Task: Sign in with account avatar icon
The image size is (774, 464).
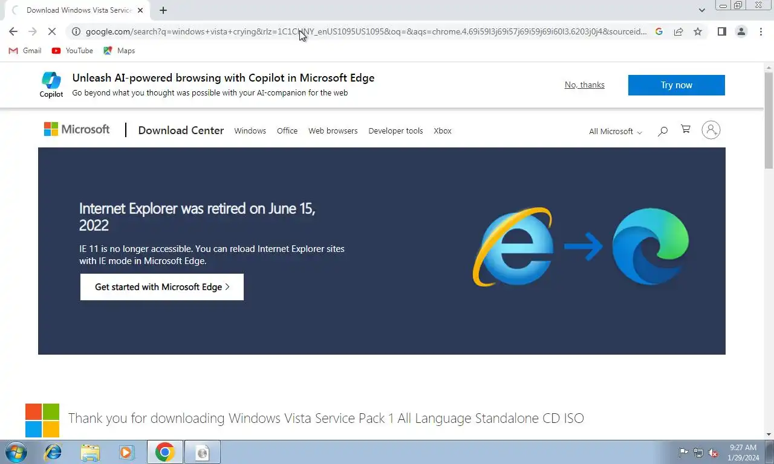Action: pyautogui.click(x=711, y=130)
